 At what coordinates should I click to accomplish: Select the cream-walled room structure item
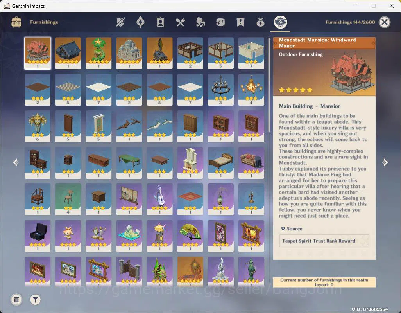point(251,53)
